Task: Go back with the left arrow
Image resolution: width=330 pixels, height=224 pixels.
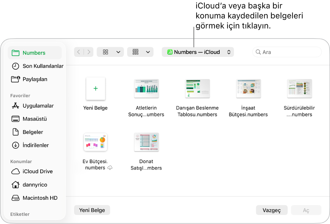Action: (79, 52)
